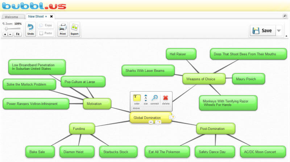Open the Save dropdown arrow
The width and height of the screenshot is (290, 162).
point(279,31)
